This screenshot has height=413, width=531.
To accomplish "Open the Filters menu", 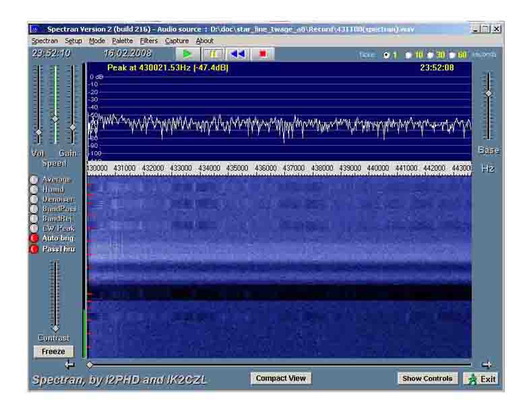I will (x=149, y=40).
